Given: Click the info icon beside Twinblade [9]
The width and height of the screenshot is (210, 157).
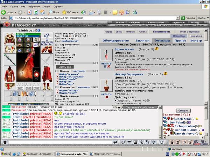Looking at the screenshot, I should pyautogui.click(x=39, y=30).
